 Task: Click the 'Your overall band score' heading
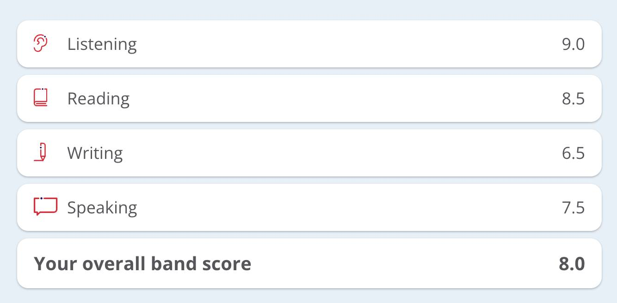(x=142, y=263)
